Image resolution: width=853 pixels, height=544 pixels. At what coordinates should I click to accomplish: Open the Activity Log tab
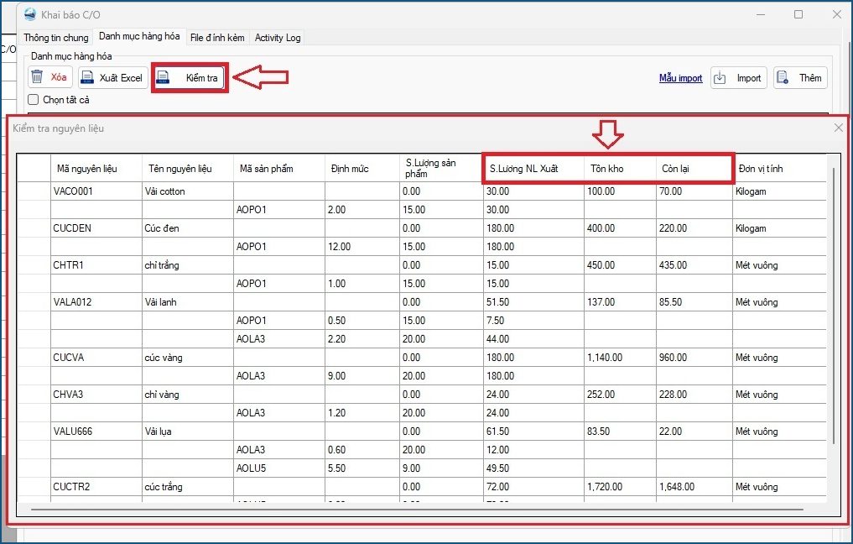click(278, 38)
